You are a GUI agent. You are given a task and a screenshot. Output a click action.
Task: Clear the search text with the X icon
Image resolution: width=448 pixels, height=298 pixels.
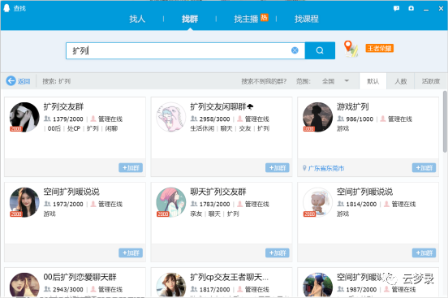295,50
